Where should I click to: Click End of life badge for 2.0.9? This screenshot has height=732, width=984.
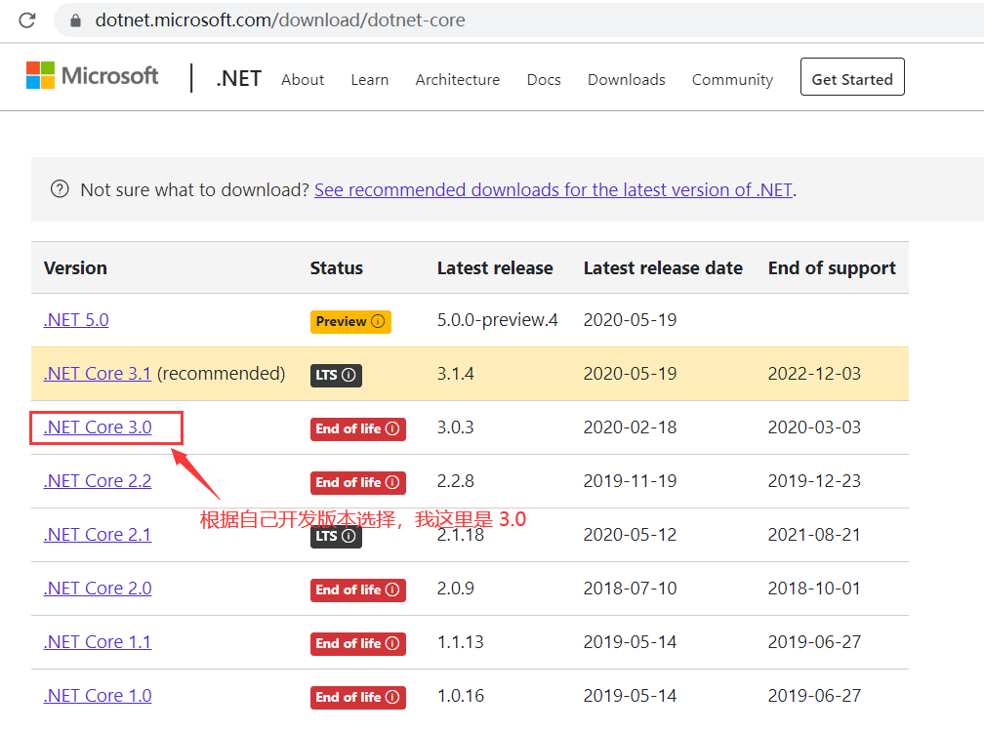[x=357, y=590]
